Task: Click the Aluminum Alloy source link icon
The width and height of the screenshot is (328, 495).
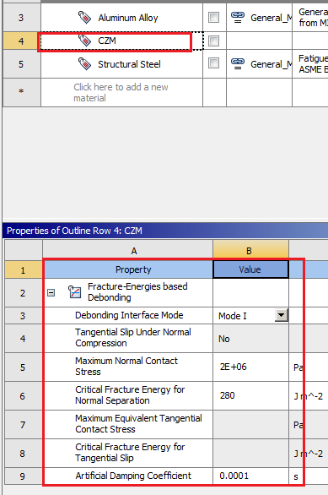Action: (x=238, y=18)
